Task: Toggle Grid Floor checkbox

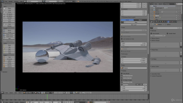Action: pyautogui.click(x=122, y=85)
